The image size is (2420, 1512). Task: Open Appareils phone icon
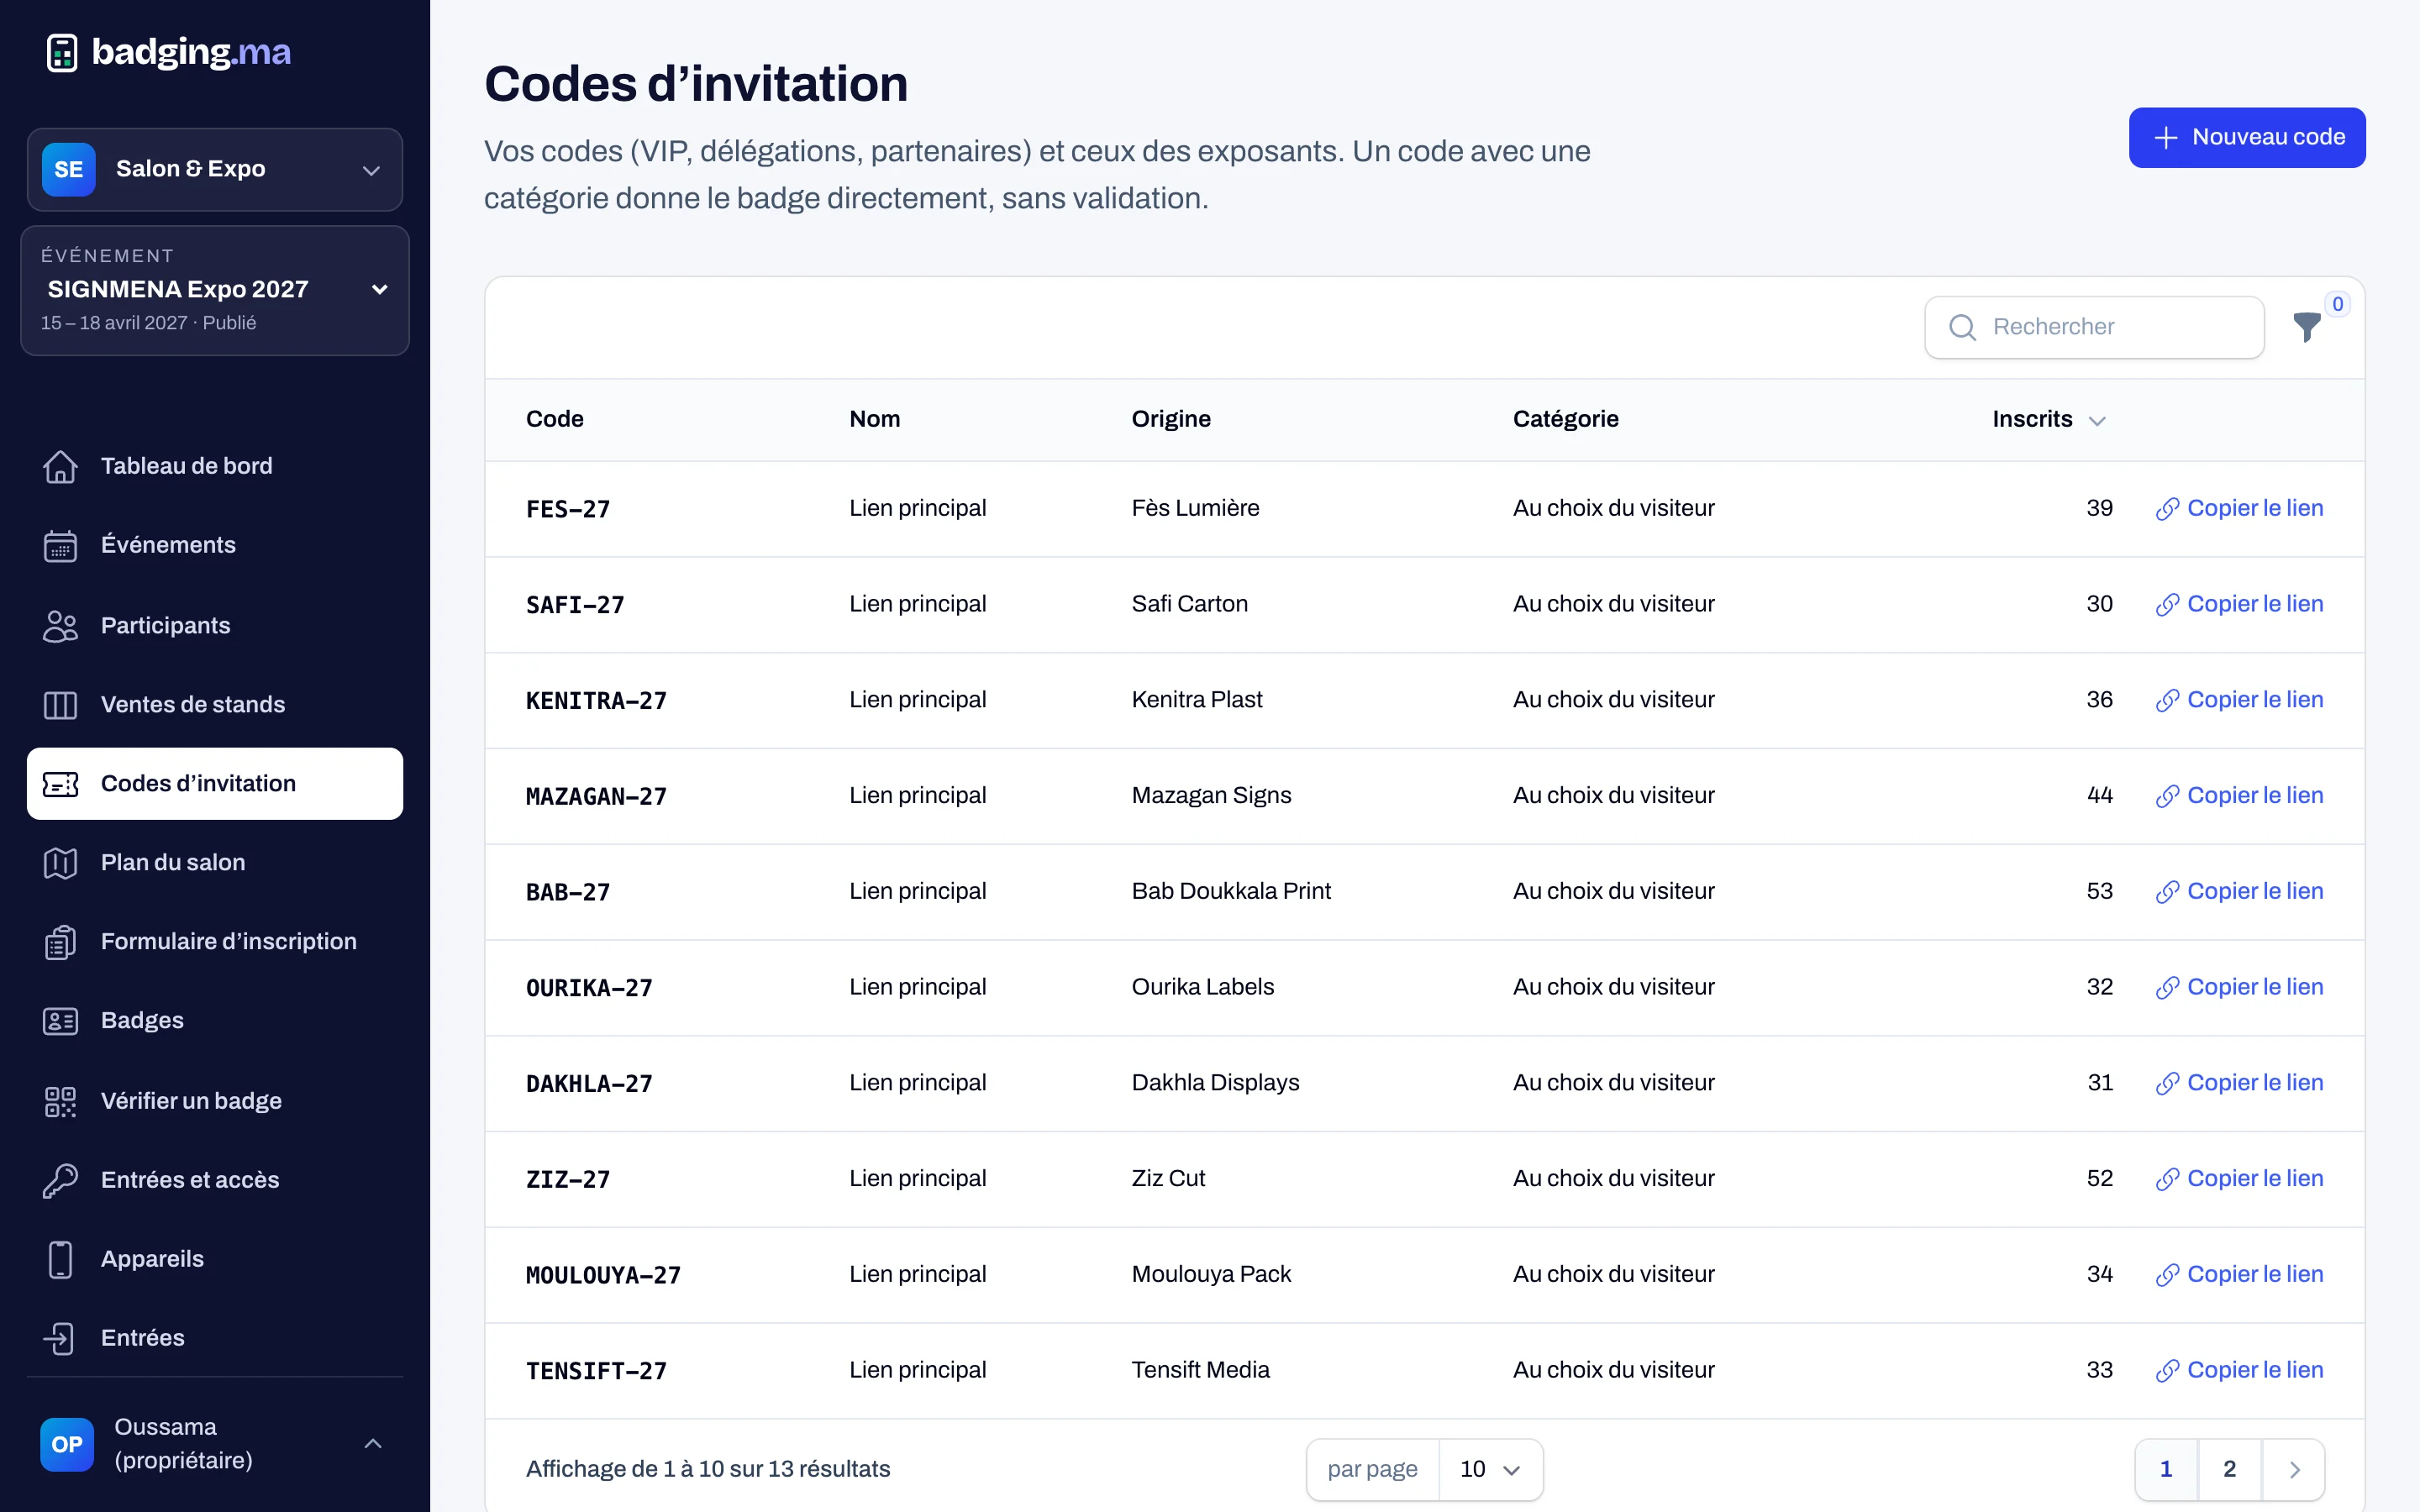click(60, 1258)
